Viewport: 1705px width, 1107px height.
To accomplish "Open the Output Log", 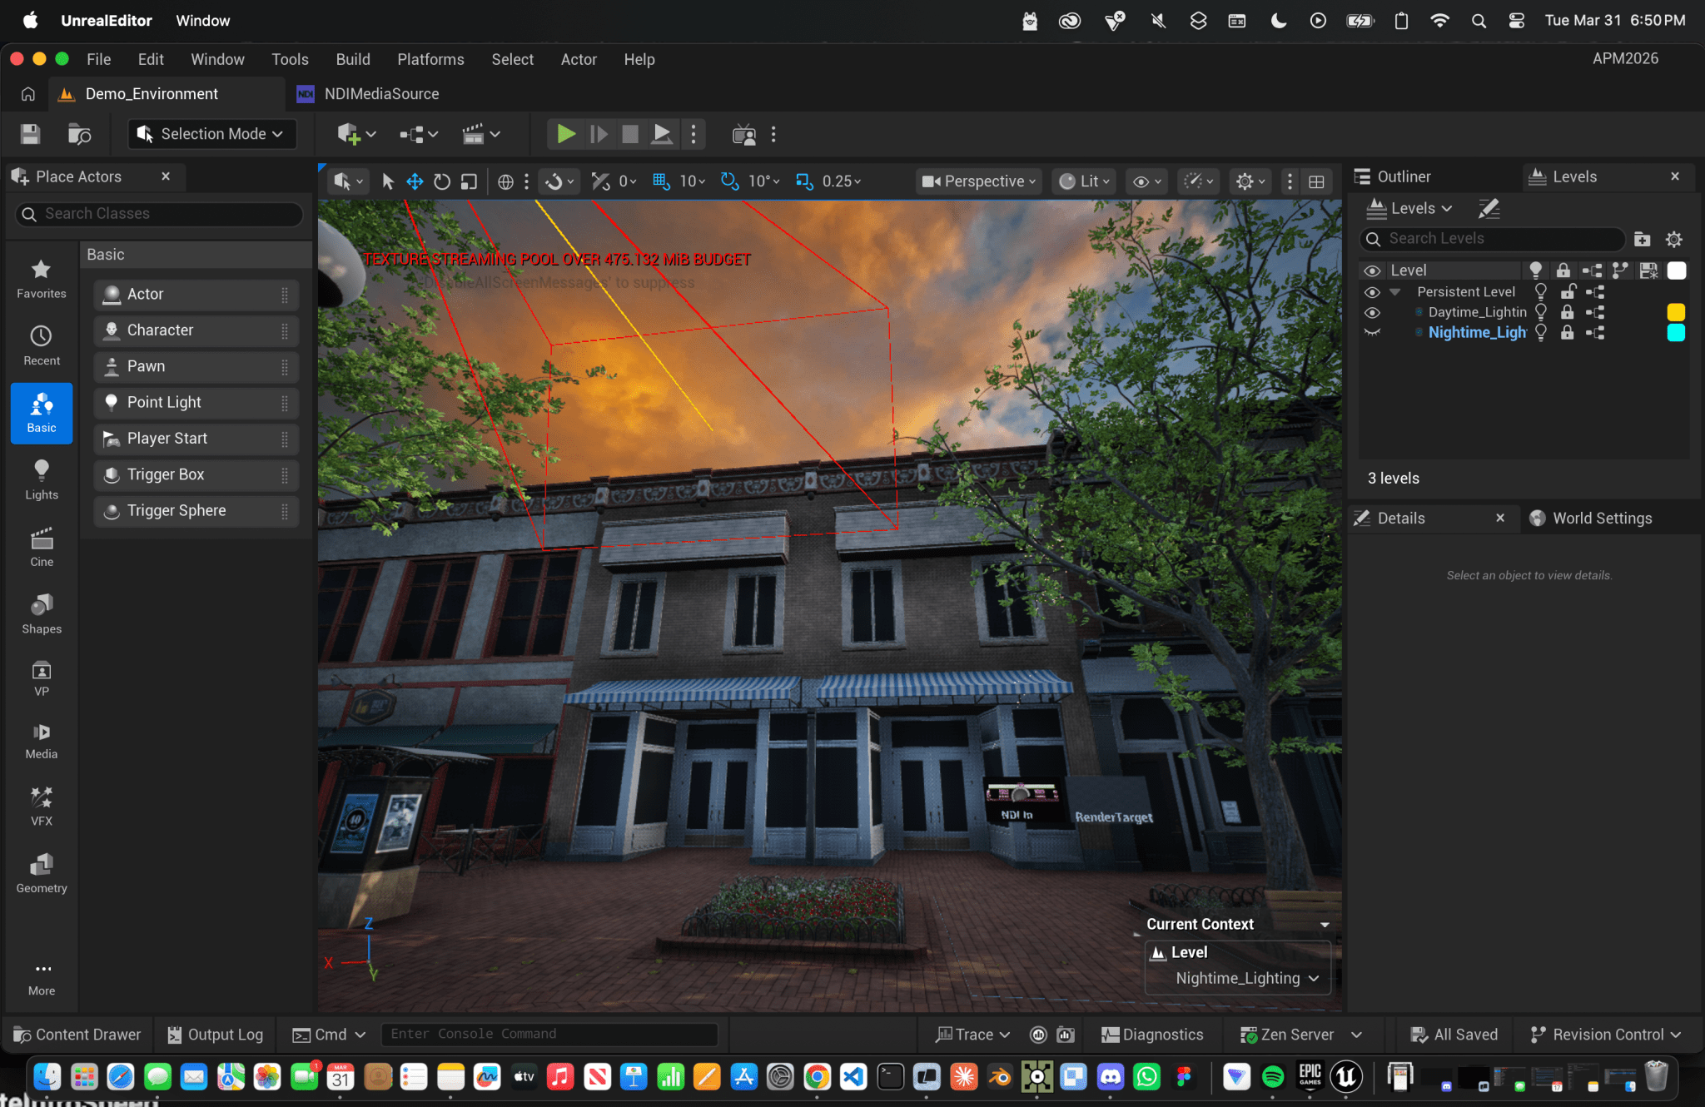I will pos(216,1035).
